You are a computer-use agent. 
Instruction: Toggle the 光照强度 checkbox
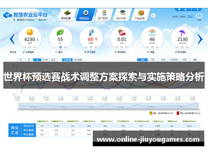click(x=24, y=52)
